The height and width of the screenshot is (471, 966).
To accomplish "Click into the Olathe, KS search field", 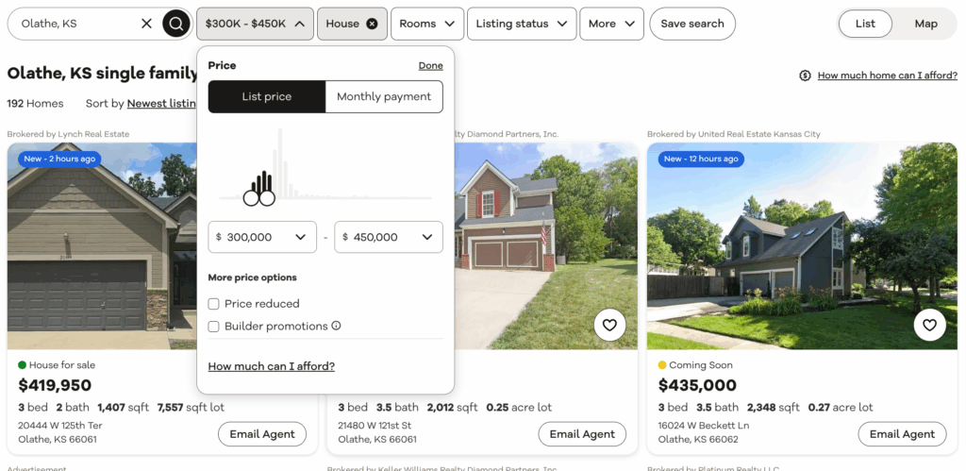I will tap(77, 24).
